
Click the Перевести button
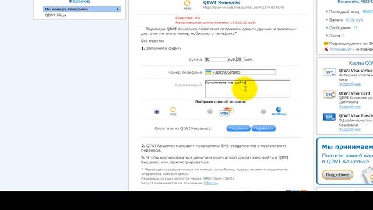[x=263, y=128]
